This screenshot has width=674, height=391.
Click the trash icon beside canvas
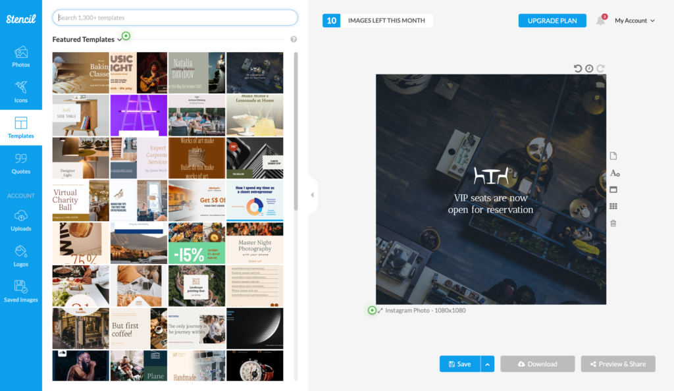point(613,223)
